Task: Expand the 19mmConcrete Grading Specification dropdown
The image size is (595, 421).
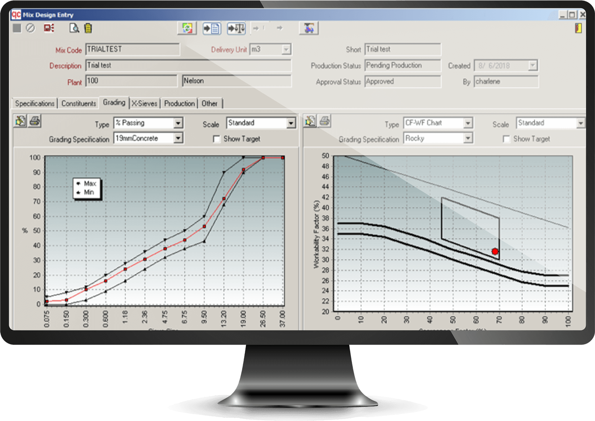Action: [178, 138]
